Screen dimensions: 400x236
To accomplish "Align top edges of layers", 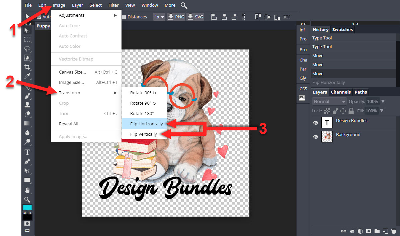I will coord(258,17).
